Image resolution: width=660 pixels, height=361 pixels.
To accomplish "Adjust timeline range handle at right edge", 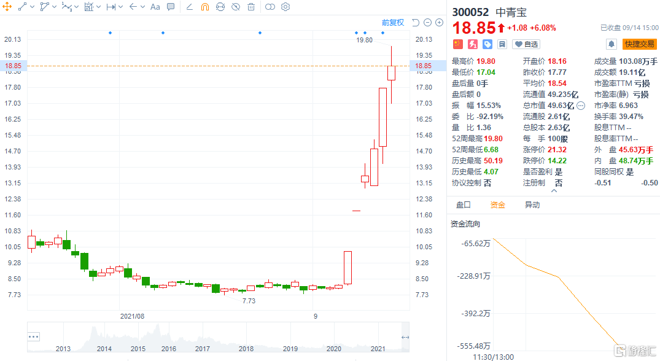I will coord(405,337).
